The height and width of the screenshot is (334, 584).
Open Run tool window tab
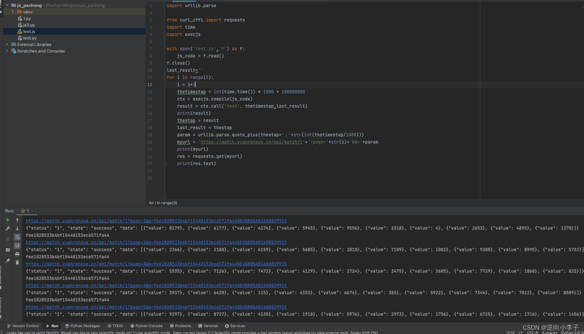[x=52, y=326]
